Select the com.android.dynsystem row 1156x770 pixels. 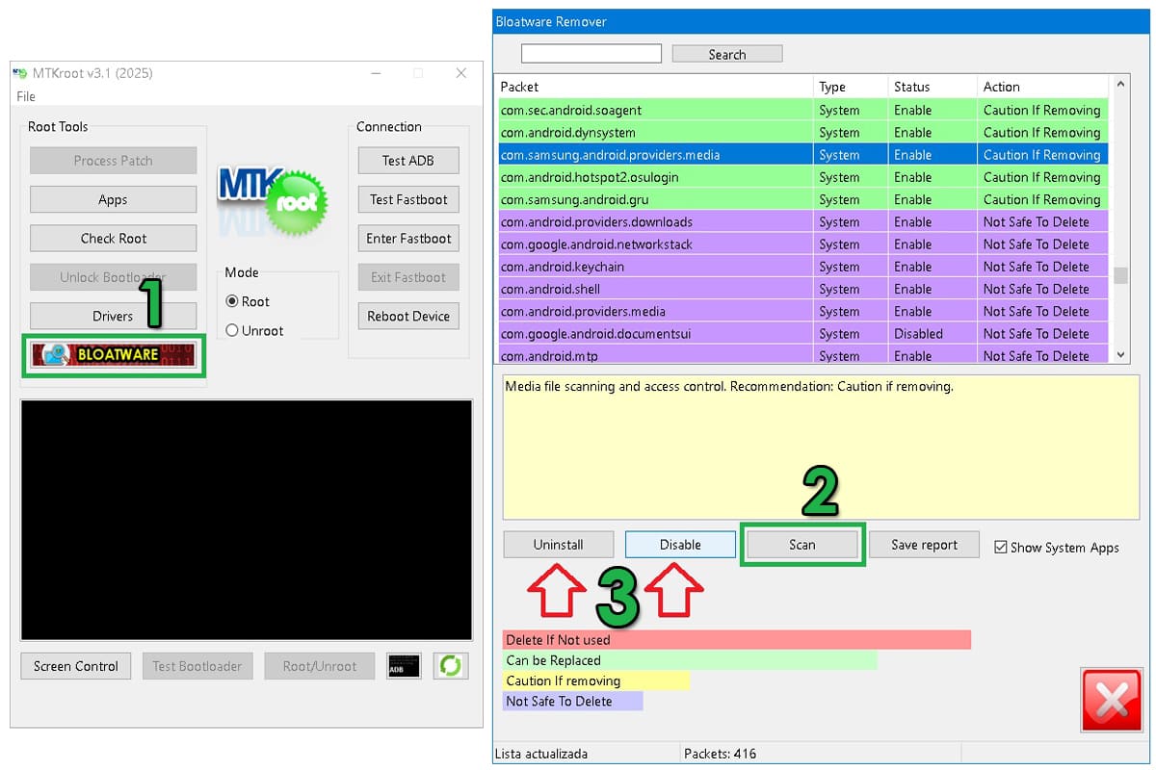pos(802,133)
